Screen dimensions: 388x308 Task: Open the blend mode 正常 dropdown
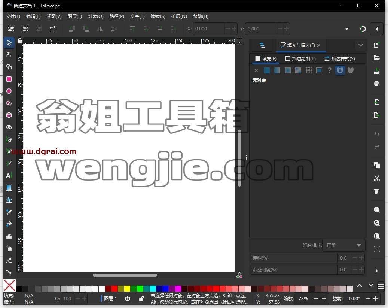click(x=343, y=245)
